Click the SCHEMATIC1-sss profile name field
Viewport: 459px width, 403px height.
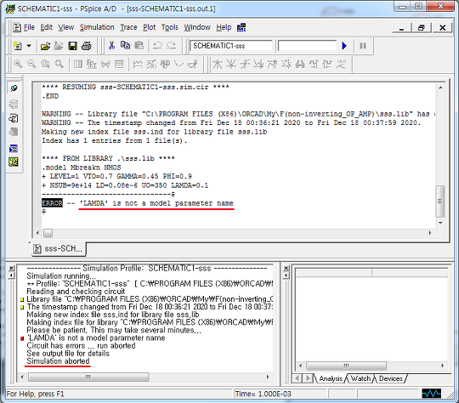point(230,46)
